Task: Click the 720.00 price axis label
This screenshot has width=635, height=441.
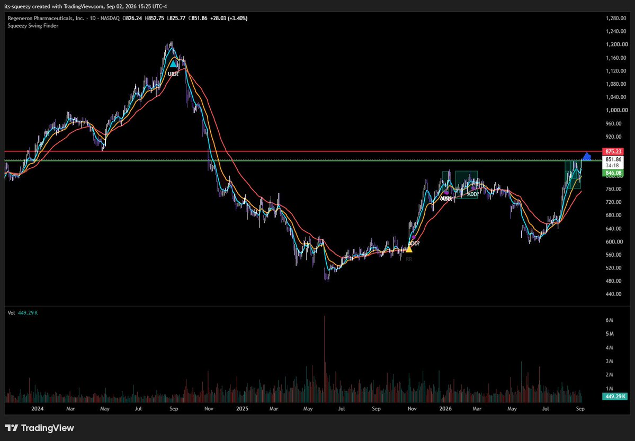Action: [x=614, y=202]
